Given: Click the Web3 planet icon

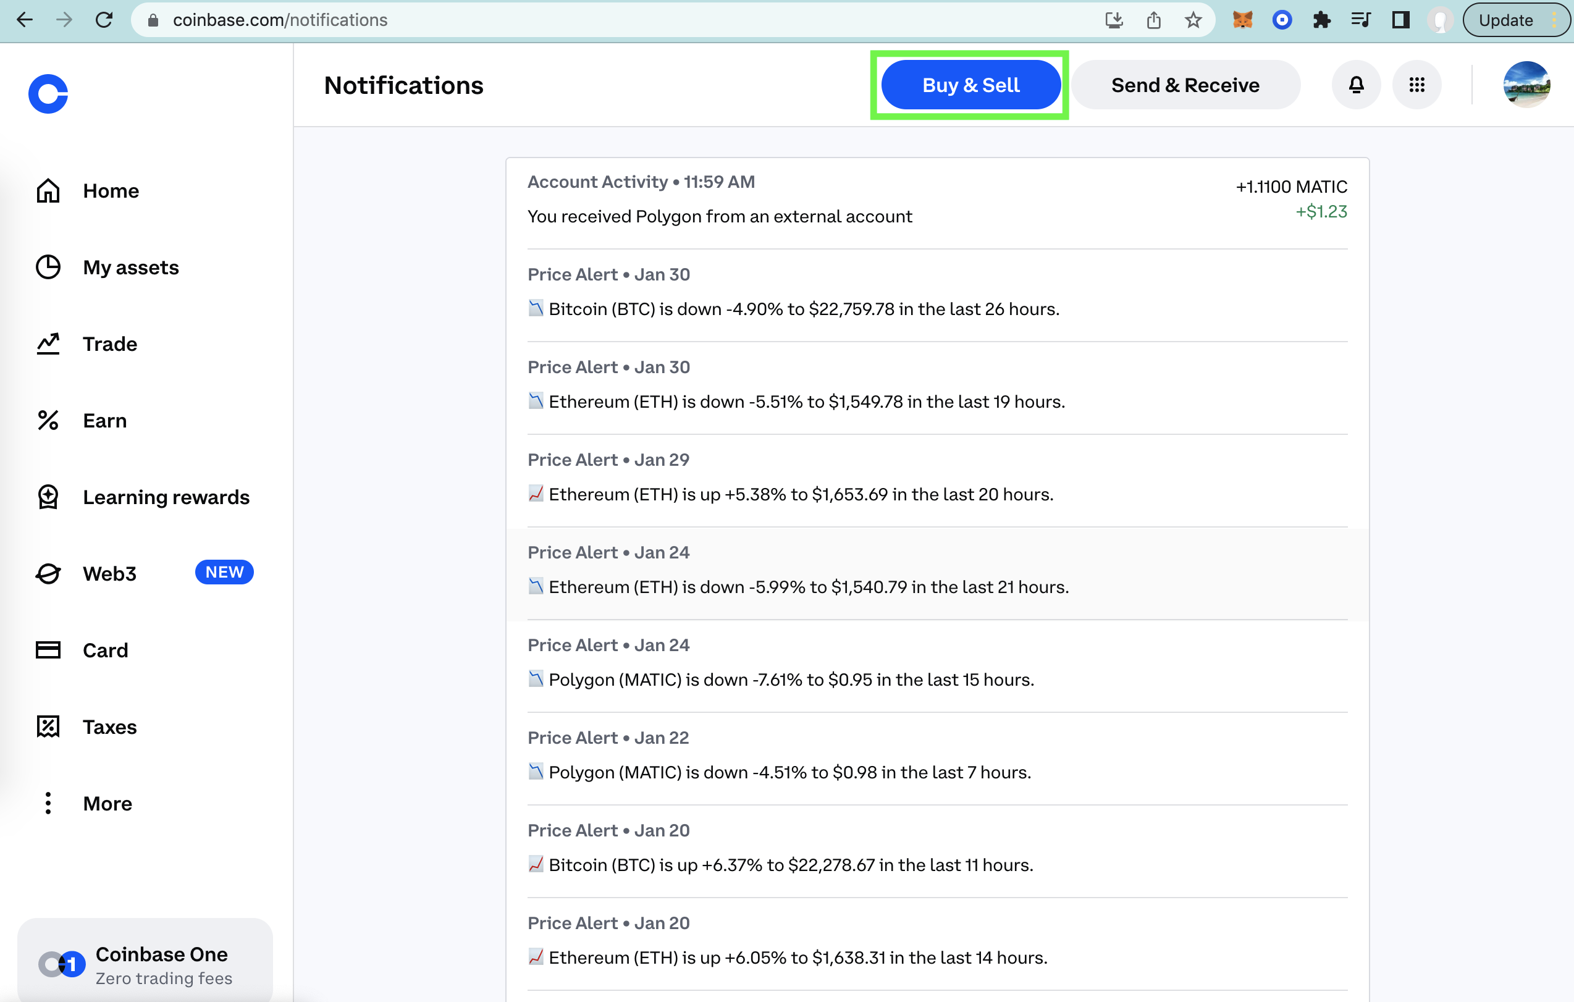Looking at the screenshot, I should 48,573.
